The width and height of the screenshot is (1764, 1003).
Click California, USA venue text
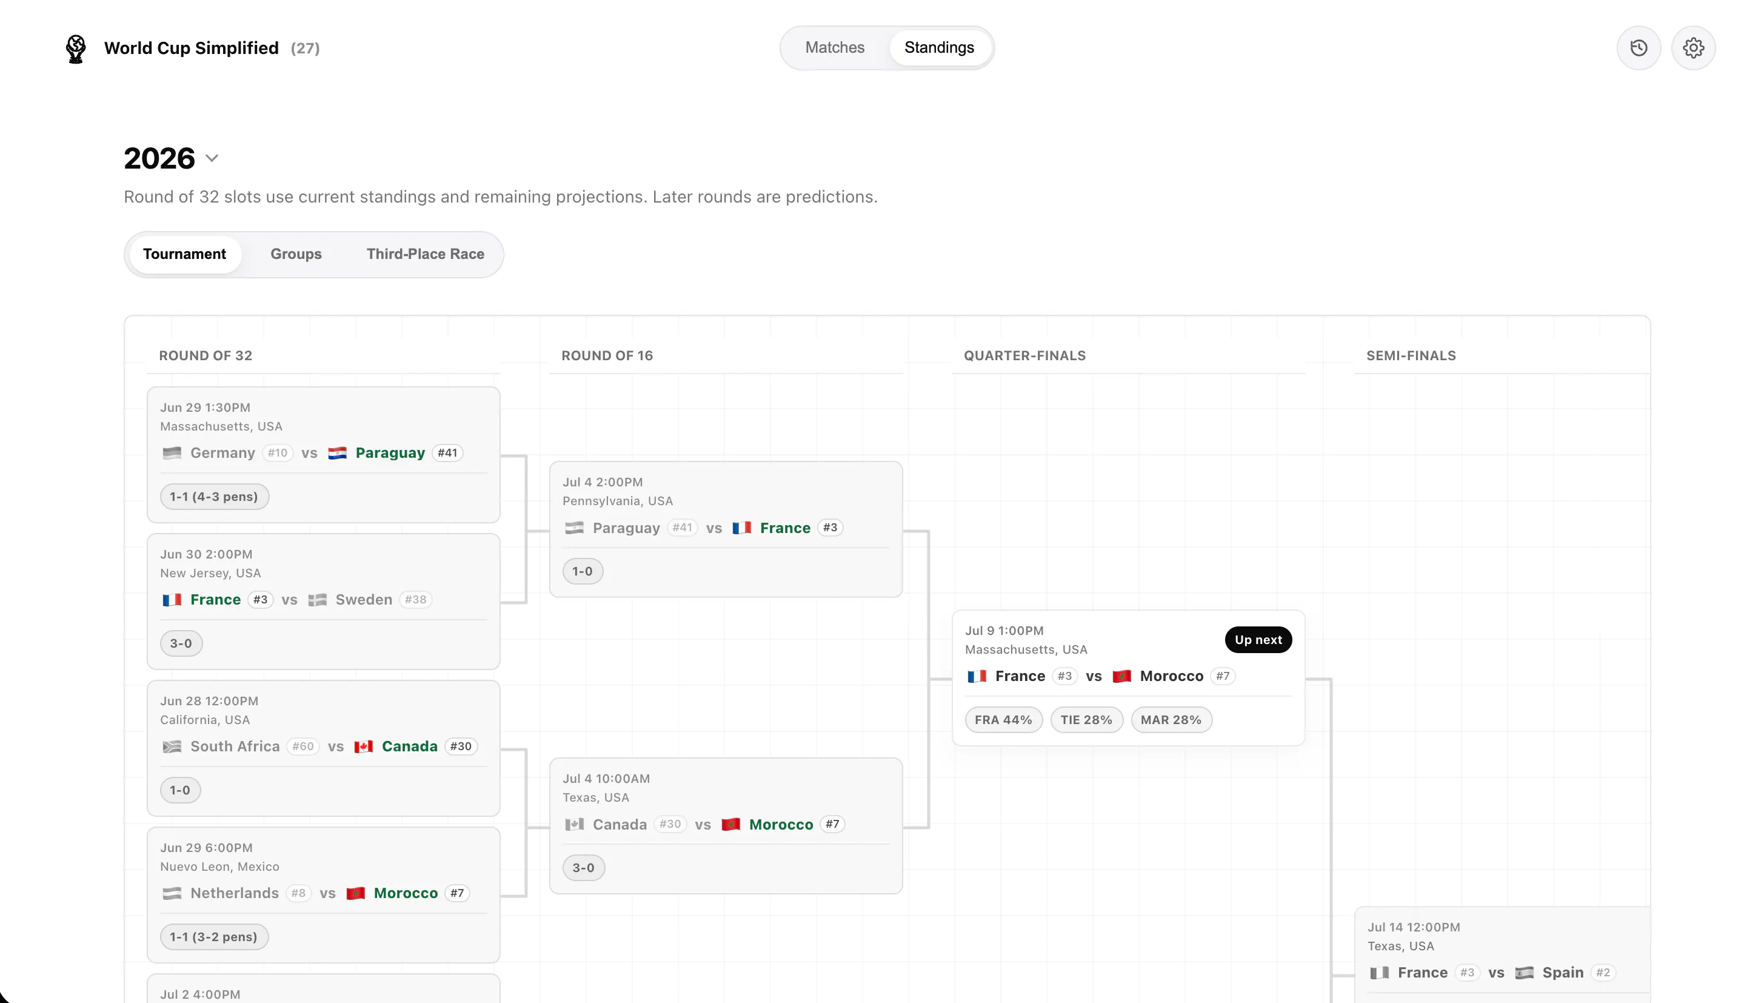(204, 720)
